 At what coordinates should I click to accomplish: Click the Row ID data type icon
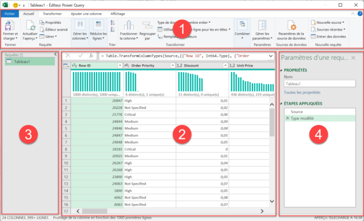(x=75, y=66)
